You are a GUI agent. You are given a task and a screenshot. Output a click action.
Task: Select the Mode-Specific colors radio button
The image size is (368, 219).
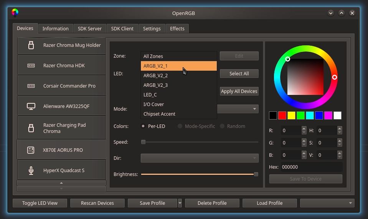(180, 126)
